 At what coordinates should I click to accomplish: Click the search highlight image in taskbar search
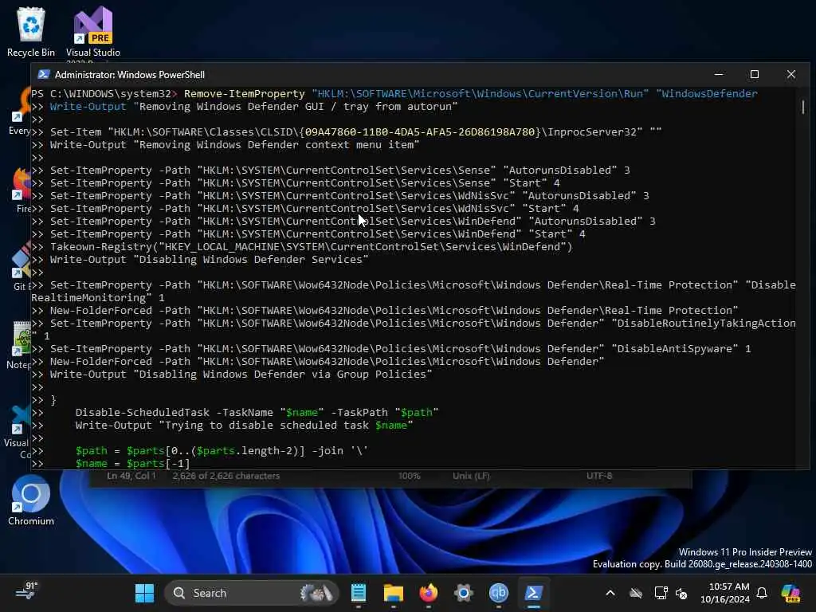316,593
